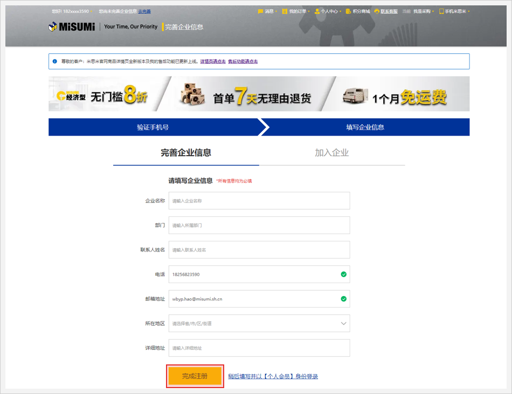Expand account menu next to 182xxxx3590
The width and height of the screenshot is (512, 394).
tap(92, 11)
